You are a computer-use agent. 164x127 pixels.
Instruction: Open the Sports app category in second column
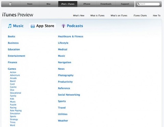tap(62, 101)
